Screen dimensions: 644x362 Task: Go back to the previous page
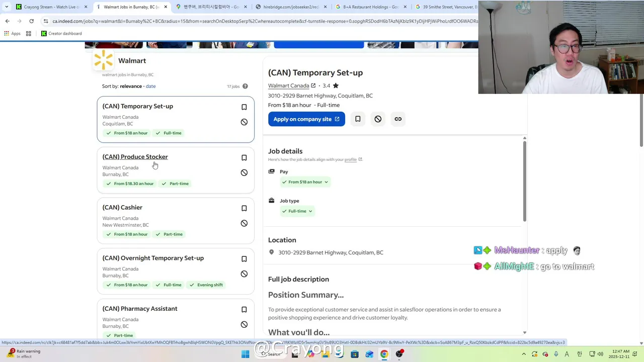point(7,21)
